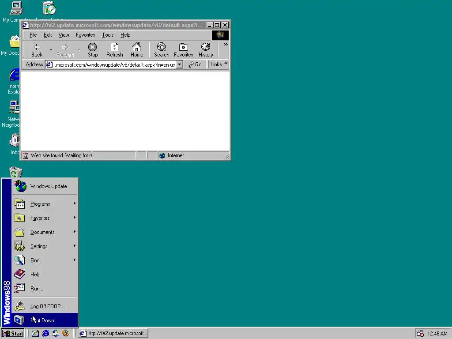Expand the Links bar chevron

tap(226, 63)
